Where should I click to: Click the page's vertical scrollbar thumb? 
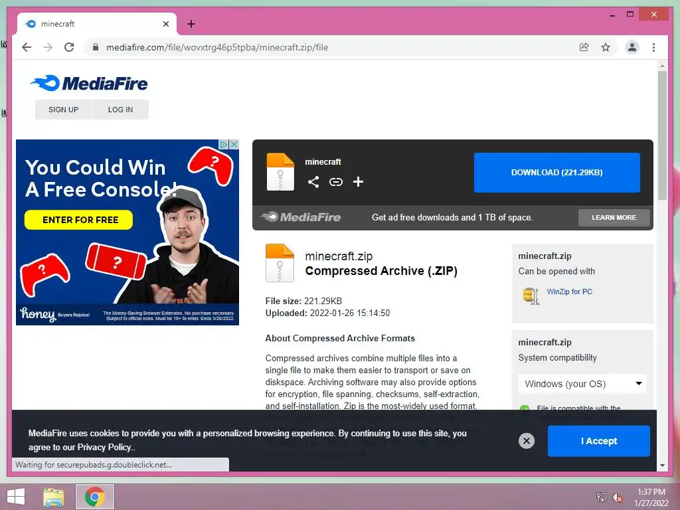662,134
